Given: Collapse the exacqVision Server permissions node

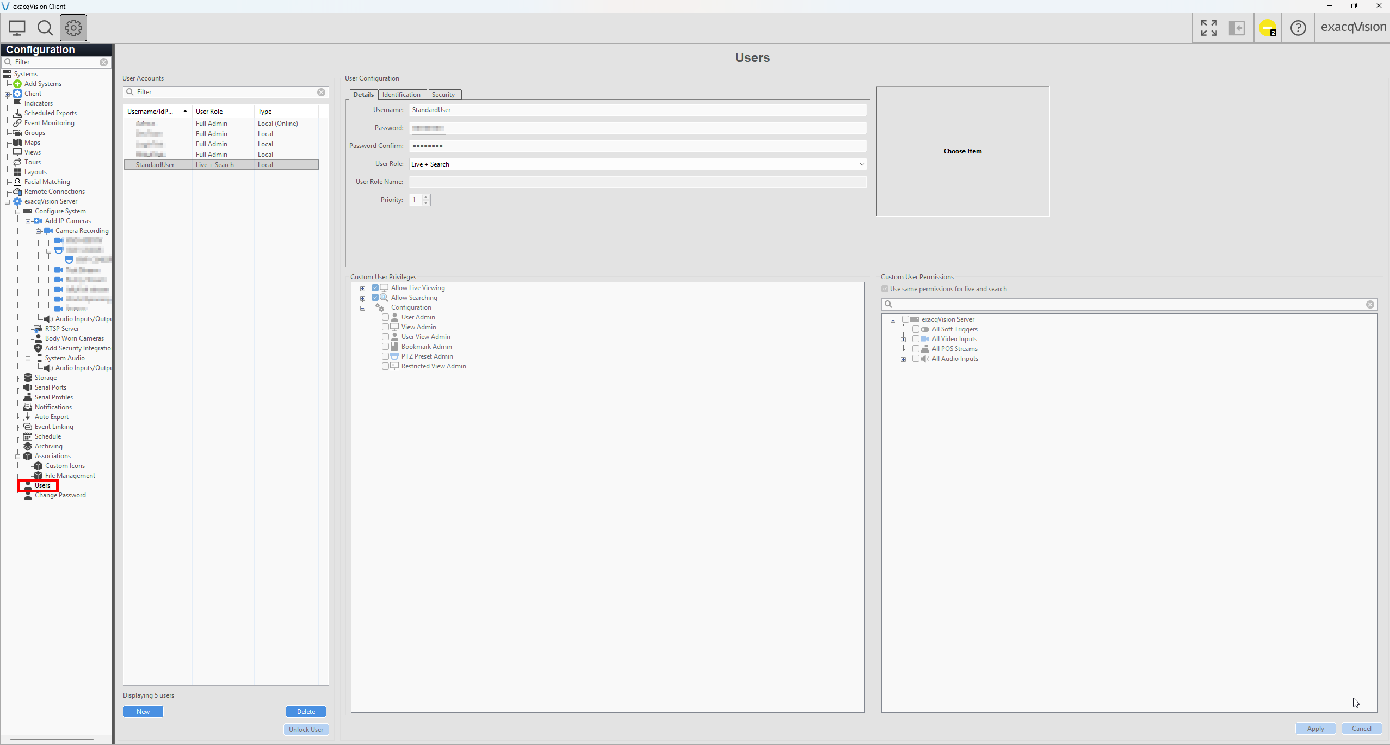Looking at the screenshot, I should 893,320.
